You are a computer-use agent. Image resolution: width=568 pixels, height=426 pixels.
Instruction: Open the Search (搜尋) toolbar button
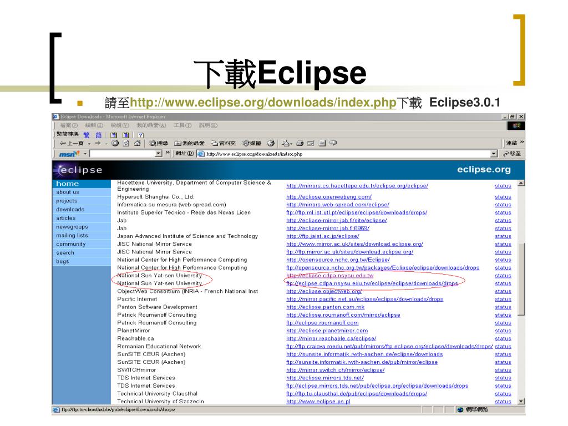point(158,144)
